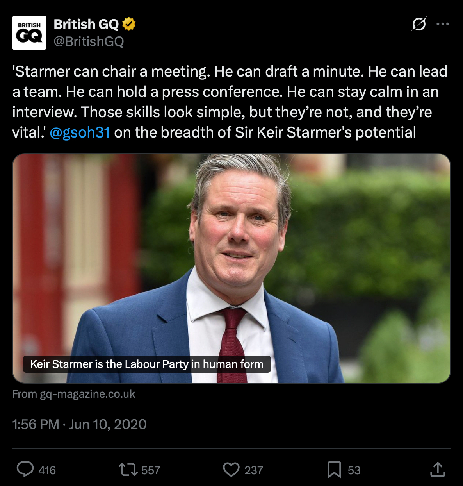The height and width of the screenshot is (486, 463).
Task: Visit the gq-magazine.co.uk source link
Action: tap(74, 394)
